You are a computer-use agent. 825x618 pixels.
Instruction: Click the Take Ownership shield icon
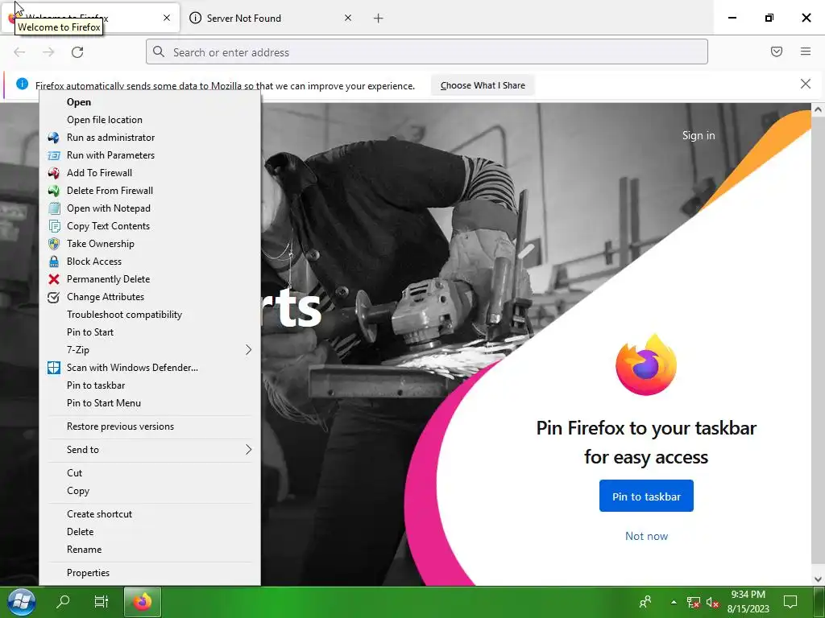coord(54,244)
